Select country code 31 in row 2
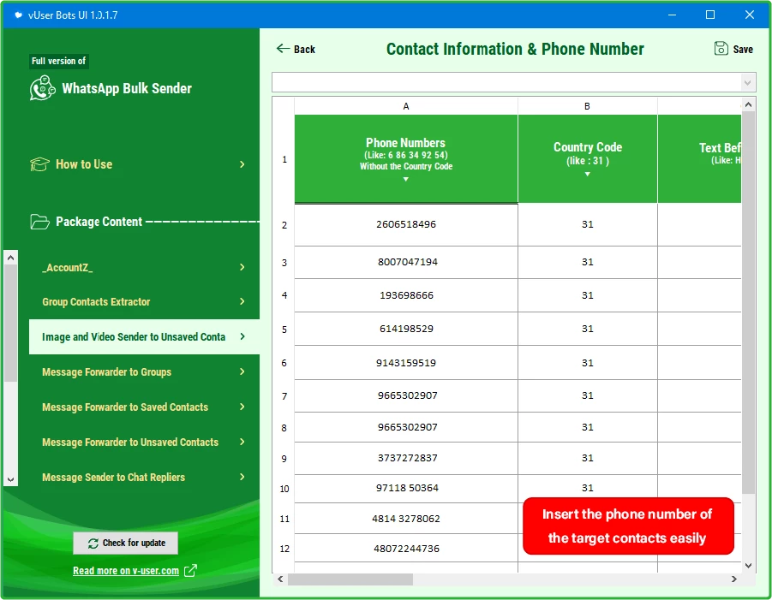Screen dimensions: 772x600 pos(588,224)
